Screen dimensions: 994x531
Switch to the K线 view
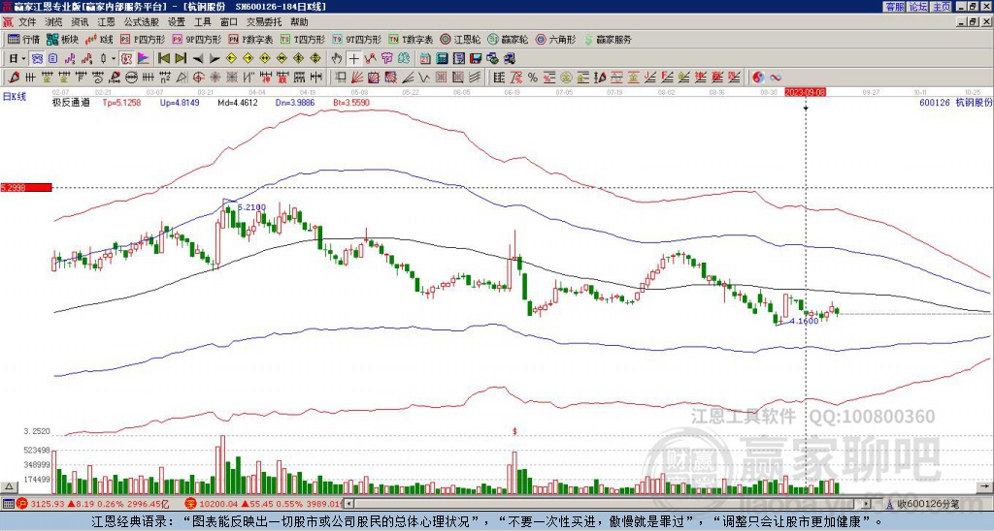click(x=100, y=40)
